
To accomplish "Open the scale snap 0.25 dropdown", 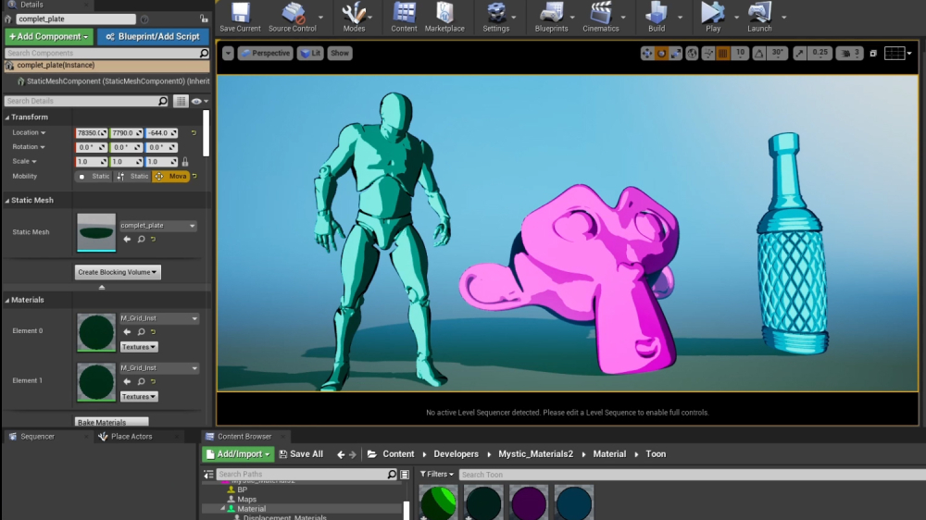I will point(820,53).
